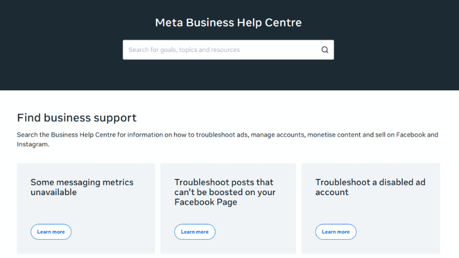Click the Meta Business Help Centre heading
The width and height of the screenshot is (459, 258).
[x=228, y=23]
